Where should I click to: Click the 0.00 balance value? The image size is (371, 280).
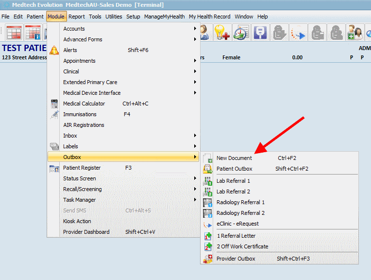(x=297, y=57)
